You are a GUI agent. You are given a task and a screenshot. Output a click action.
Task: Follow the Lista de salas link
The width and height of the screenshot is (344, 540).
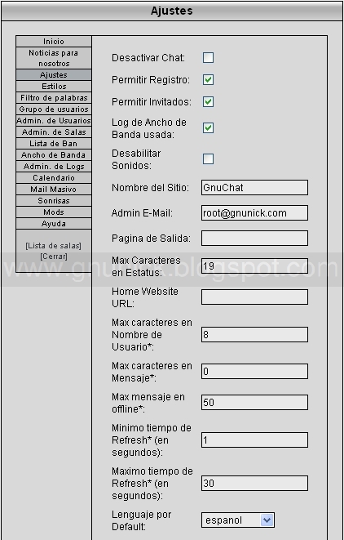point(53,246)
